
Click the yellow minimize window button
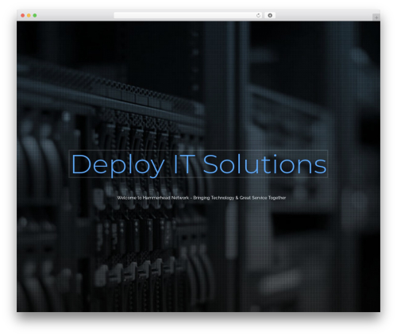click(x=29, y=16)
